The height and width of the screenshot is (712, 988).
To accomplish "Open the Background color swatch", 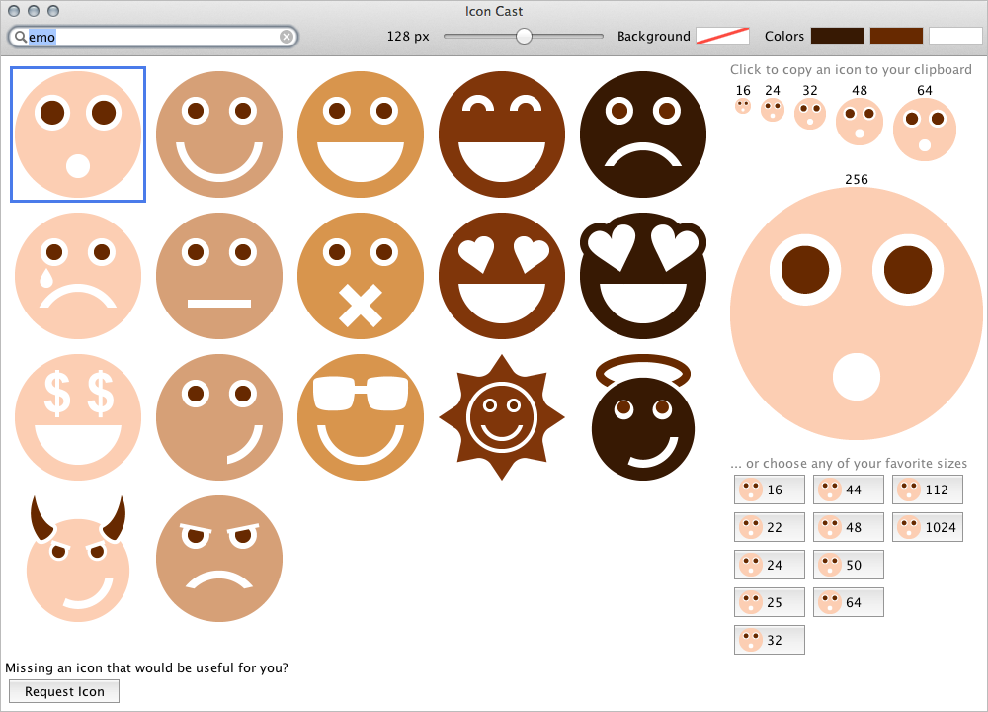I will [x=723, y=36].
